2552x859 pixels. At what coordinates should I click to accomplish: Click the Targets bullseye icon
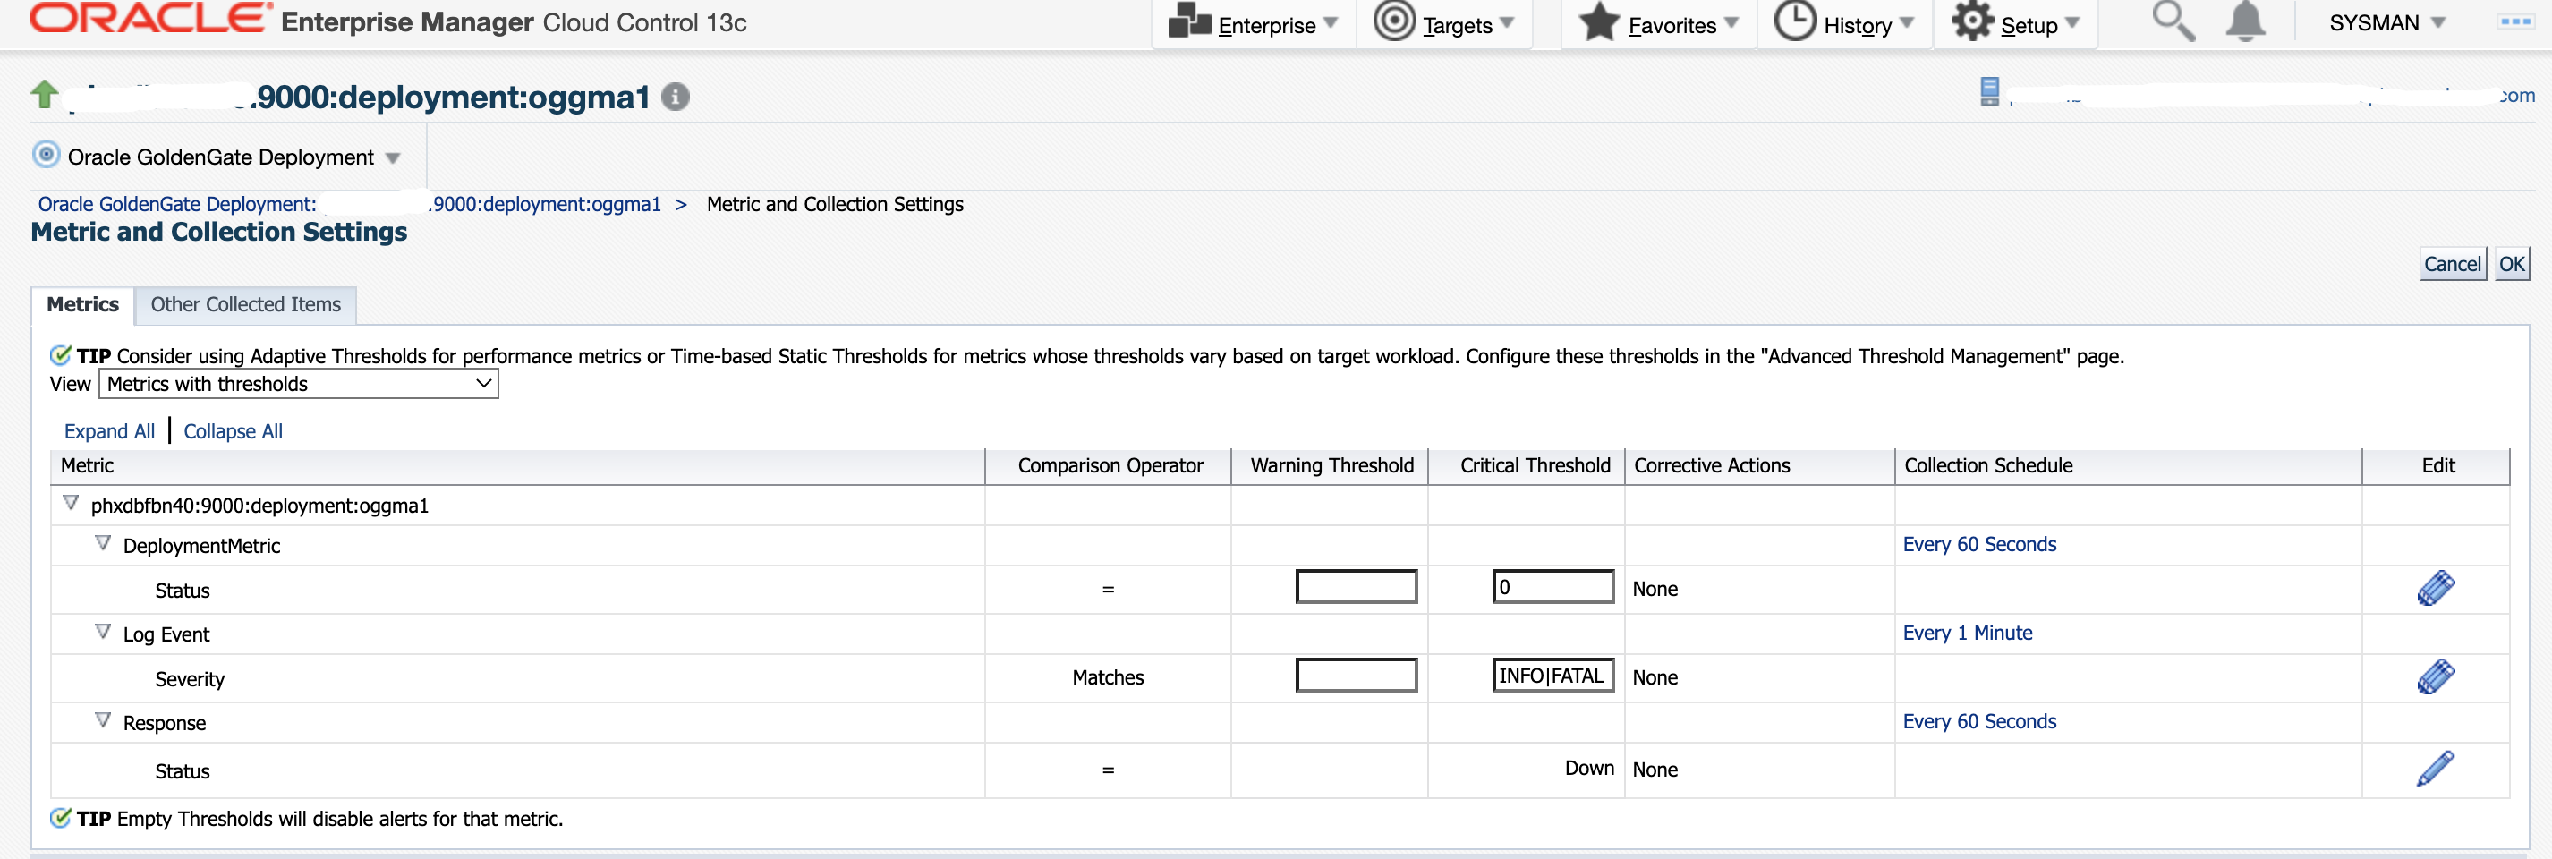point(1395,21)
